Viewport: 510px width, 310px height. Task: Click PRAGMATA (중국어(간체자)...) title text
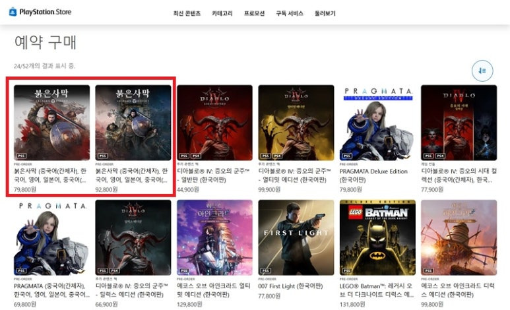pos(51,290)
